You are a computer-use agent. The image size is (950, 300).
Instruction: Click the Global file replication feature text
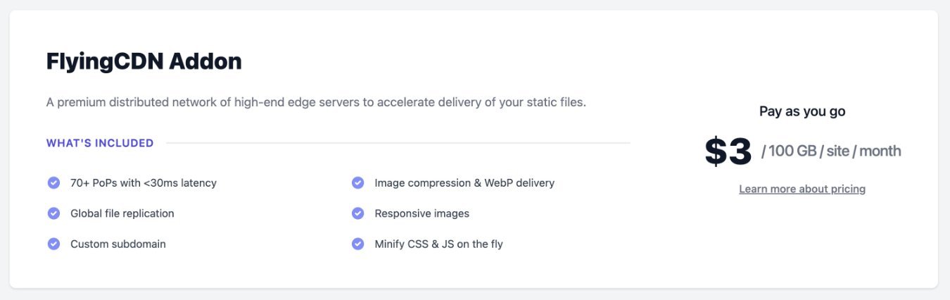122,213
